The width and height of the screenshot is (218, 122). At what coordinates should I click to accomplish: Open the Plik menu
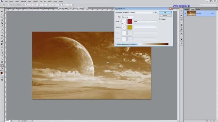(x=6, y=1)
